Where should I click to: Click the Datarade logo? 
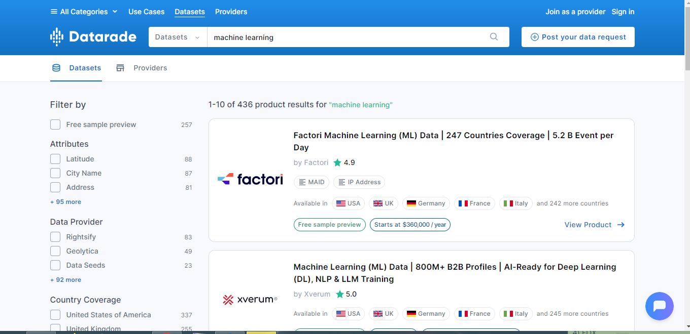click(x=93, y=36)
